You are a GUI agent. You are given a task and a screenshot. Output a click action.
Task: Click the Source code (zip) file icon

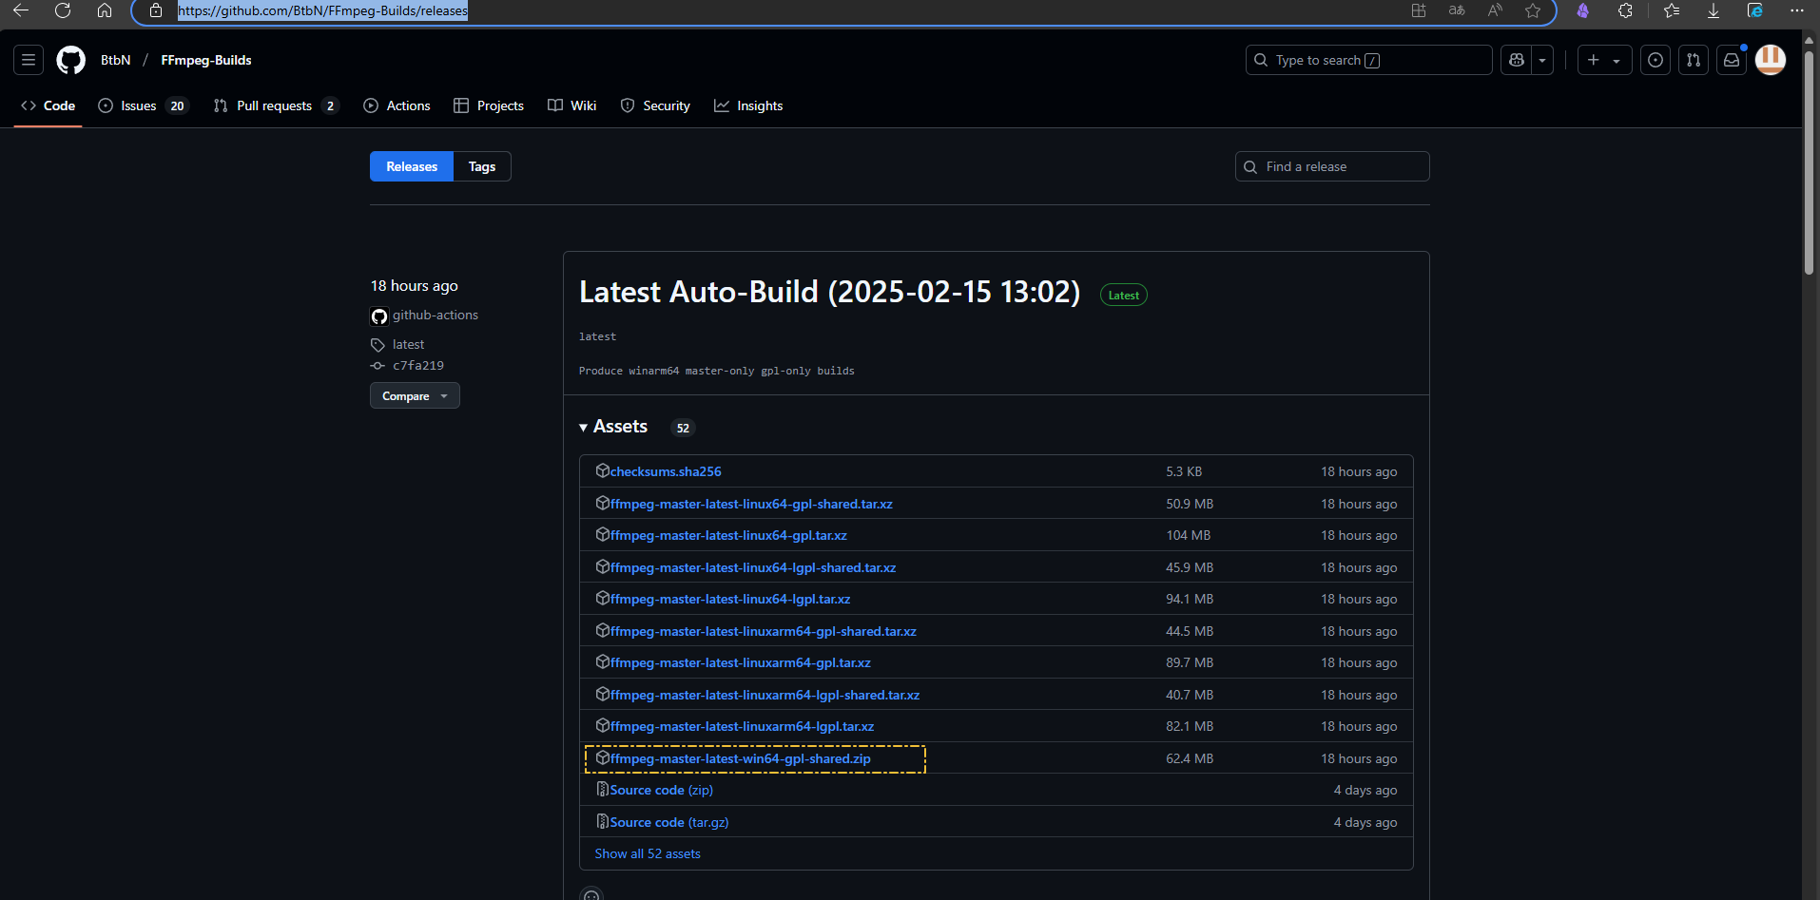click(x=602, y=790)
